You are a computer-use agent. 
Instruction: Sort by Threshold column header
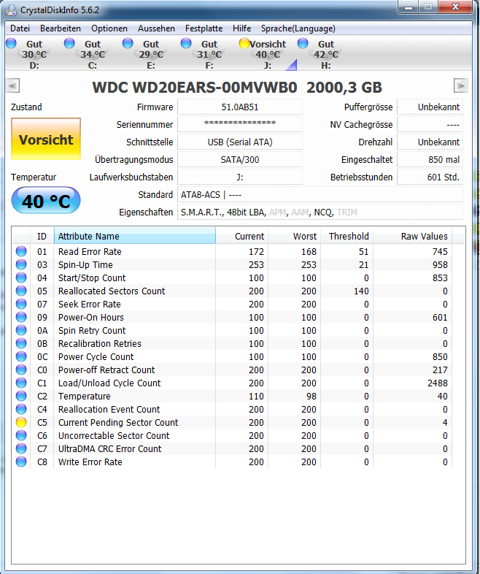pyautogui.click(x=347, y=236)
